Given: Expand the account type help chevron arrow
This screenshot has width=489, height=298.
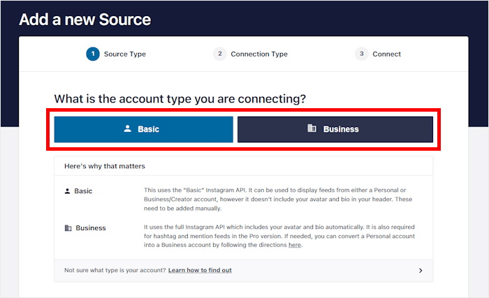Looking at the screenshot, I should coord(421,270).
